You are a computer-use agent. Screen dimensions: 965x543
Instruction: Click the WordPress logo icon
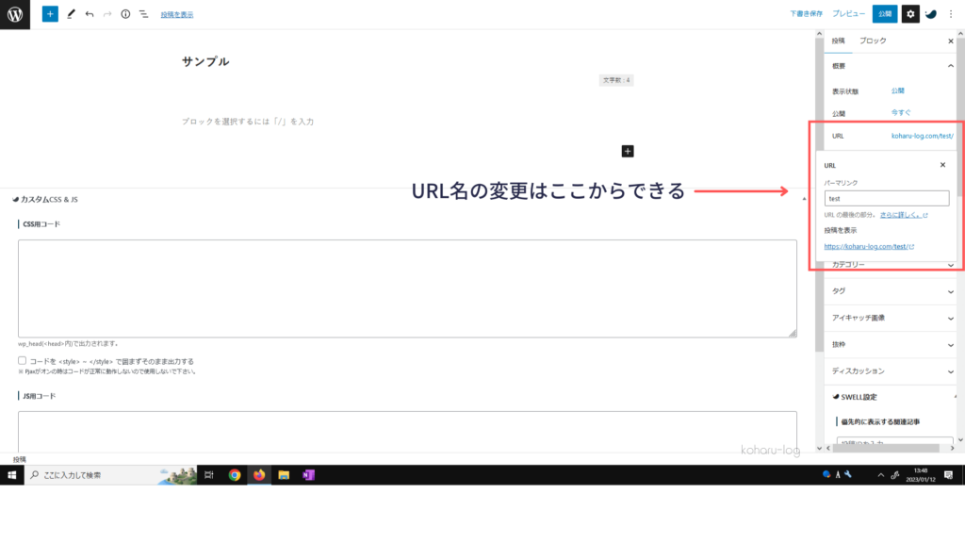tap(15, 14)
